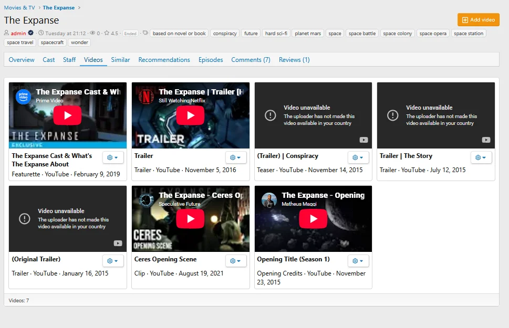This screenshot has height=328, width=509.
Task: Click the Add video button
Action: (478, 20)
